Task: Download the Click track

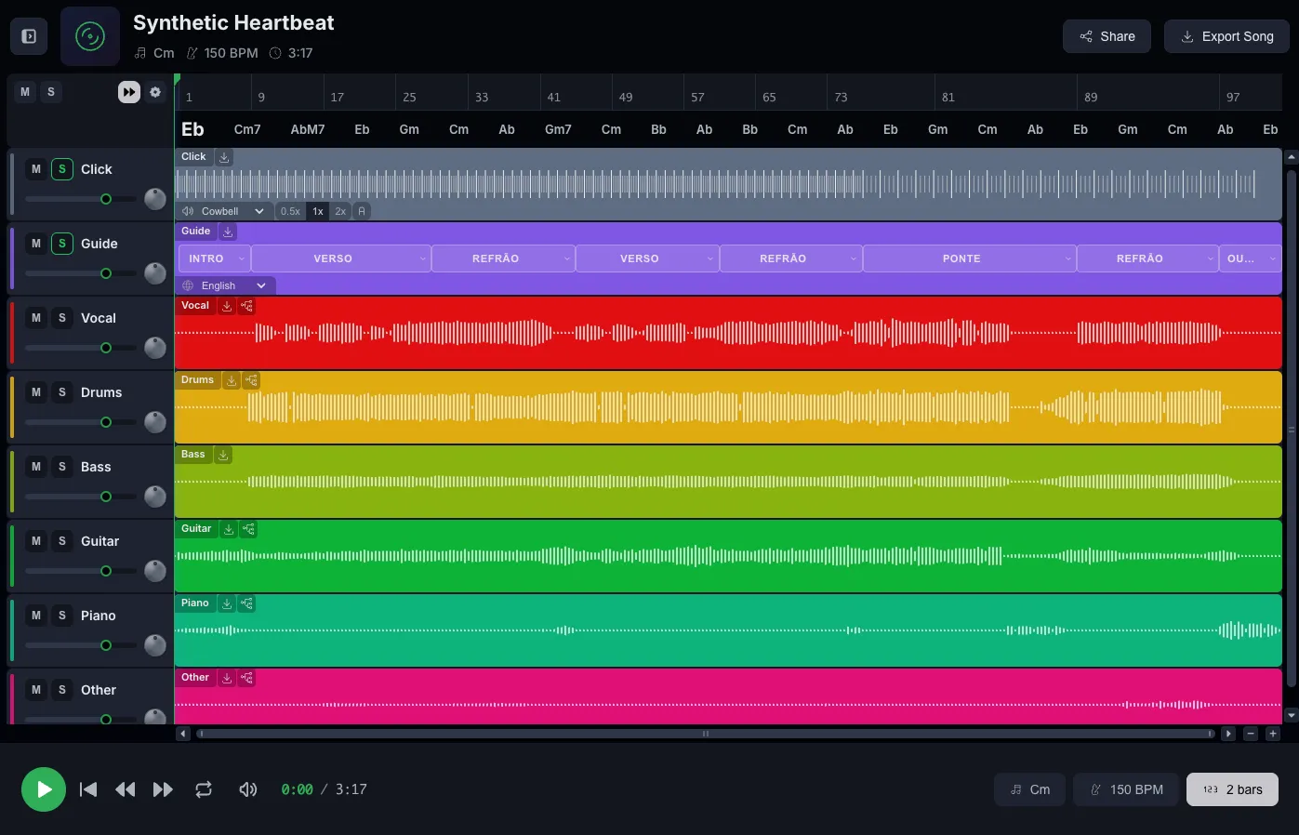Action: 224,157
